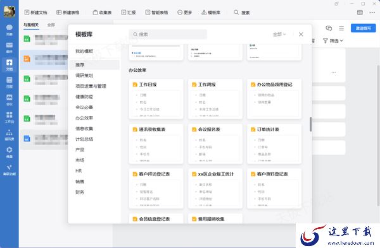Open the 通讯录 contacts sidebar icon
Viewport: 380px width, 248px height.
(x=9, y=135)
